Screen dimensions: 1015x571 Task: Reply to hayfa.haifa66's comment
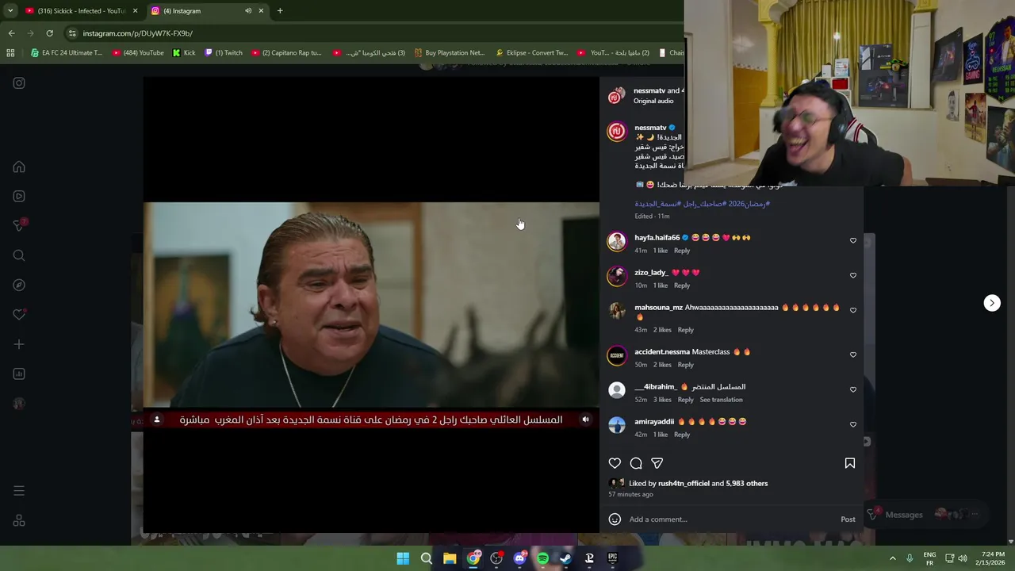682,251
